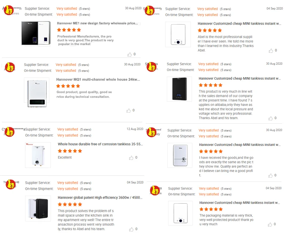
Task: Open the MQ1 water heater product image
Action: point(37,93)
